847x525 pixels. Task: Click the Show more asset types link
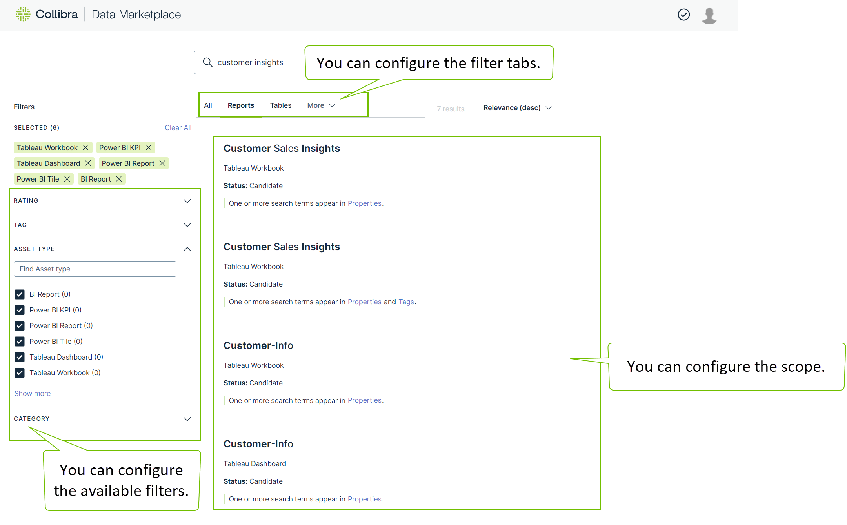[x=33, y=394]
